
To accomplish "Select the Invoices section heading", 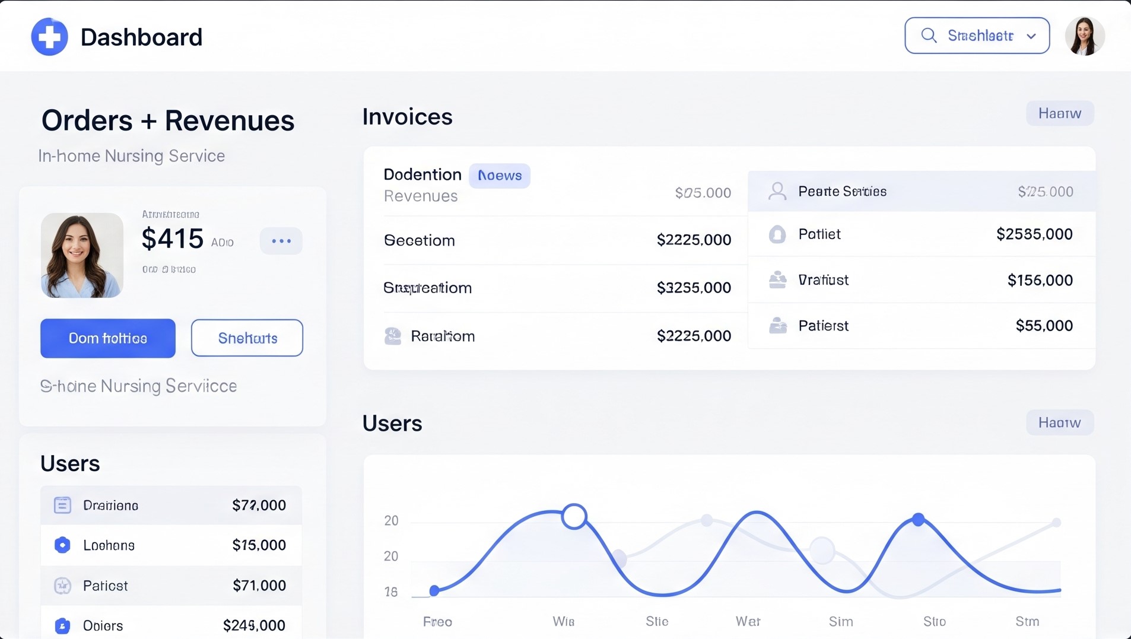I will 407,116.
